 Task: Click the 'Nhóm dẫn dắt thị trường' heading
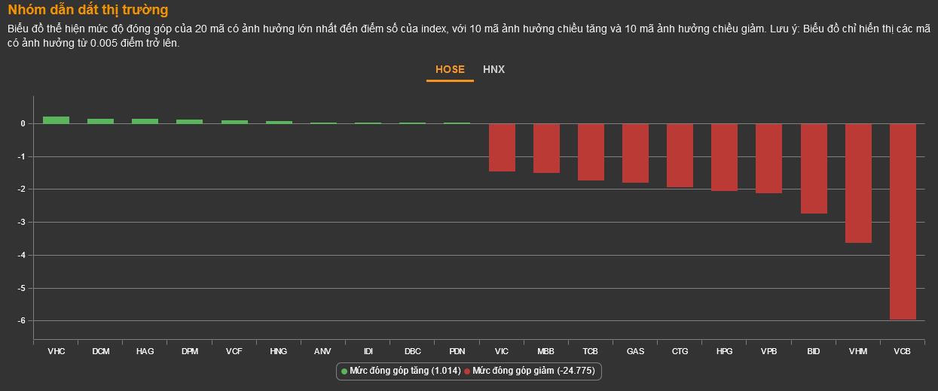[88, 10]
